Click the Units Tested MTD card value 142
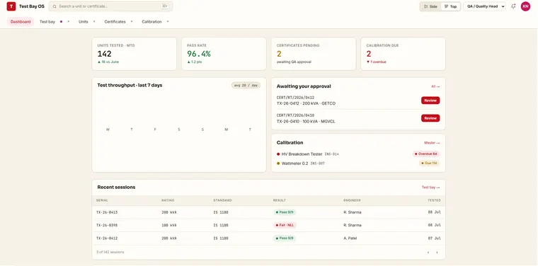The image size is (538, 266). (104, 54)
